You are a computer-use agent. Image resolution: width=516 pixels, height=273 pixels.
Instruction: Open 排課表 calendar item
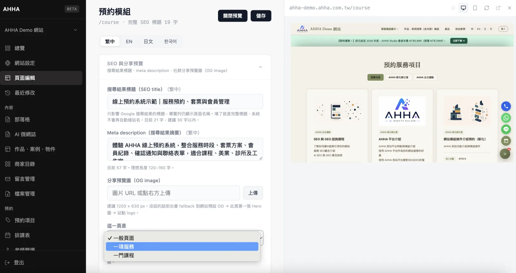pos(41,235)
